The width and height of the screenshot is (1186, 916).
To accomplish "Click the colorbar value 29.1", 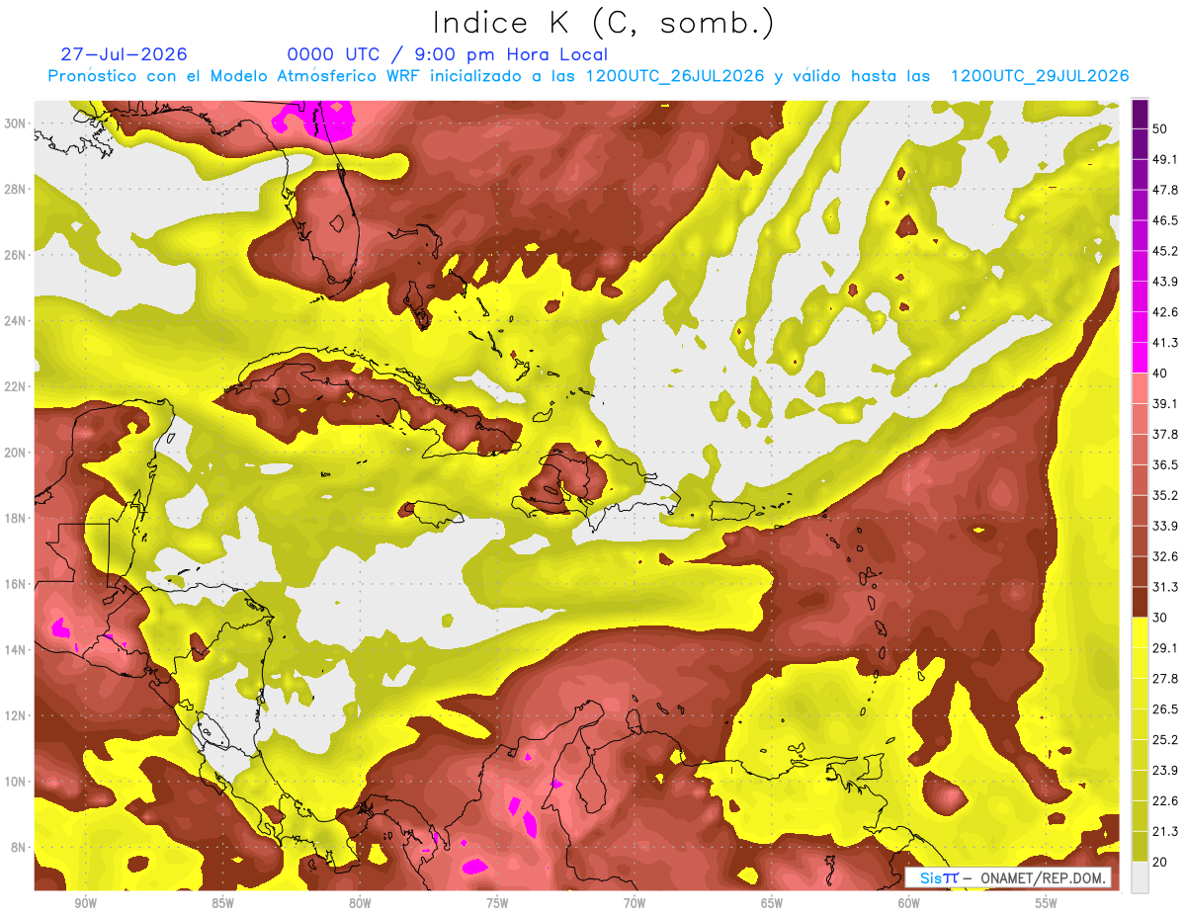I will coord(1165,648).
